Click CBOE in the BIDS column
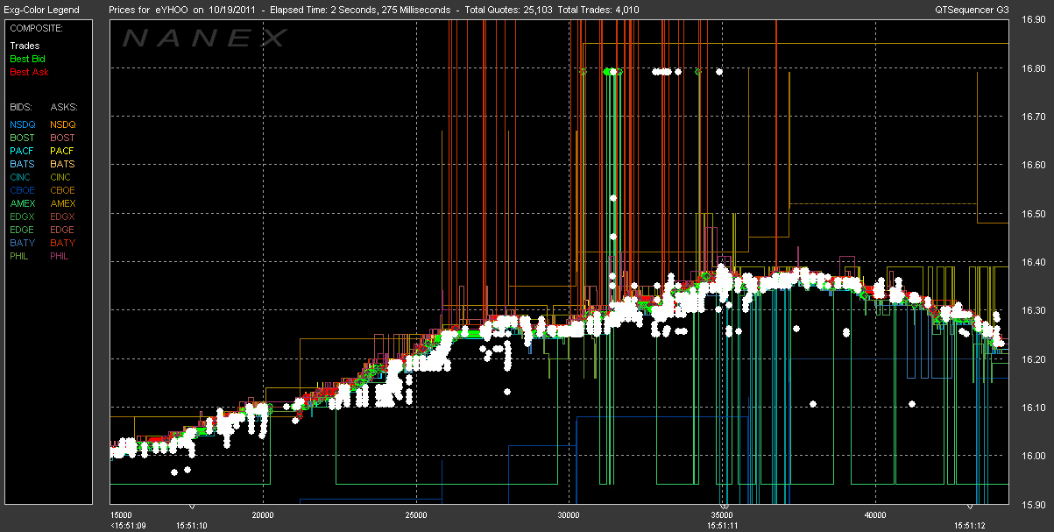 22,190
